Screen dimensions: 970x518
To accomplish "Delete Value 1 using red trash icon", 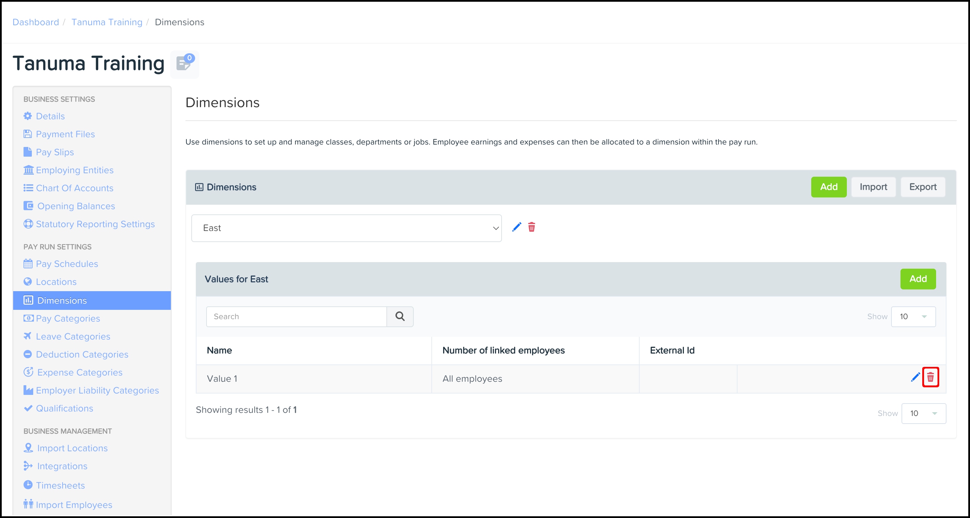I will [930, 377].
